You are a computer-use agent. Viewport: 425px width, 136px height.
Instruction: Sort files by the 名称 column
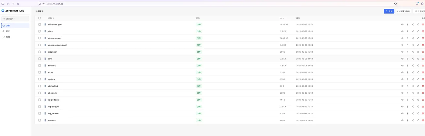pyautogui.click(x=51, y=18)
